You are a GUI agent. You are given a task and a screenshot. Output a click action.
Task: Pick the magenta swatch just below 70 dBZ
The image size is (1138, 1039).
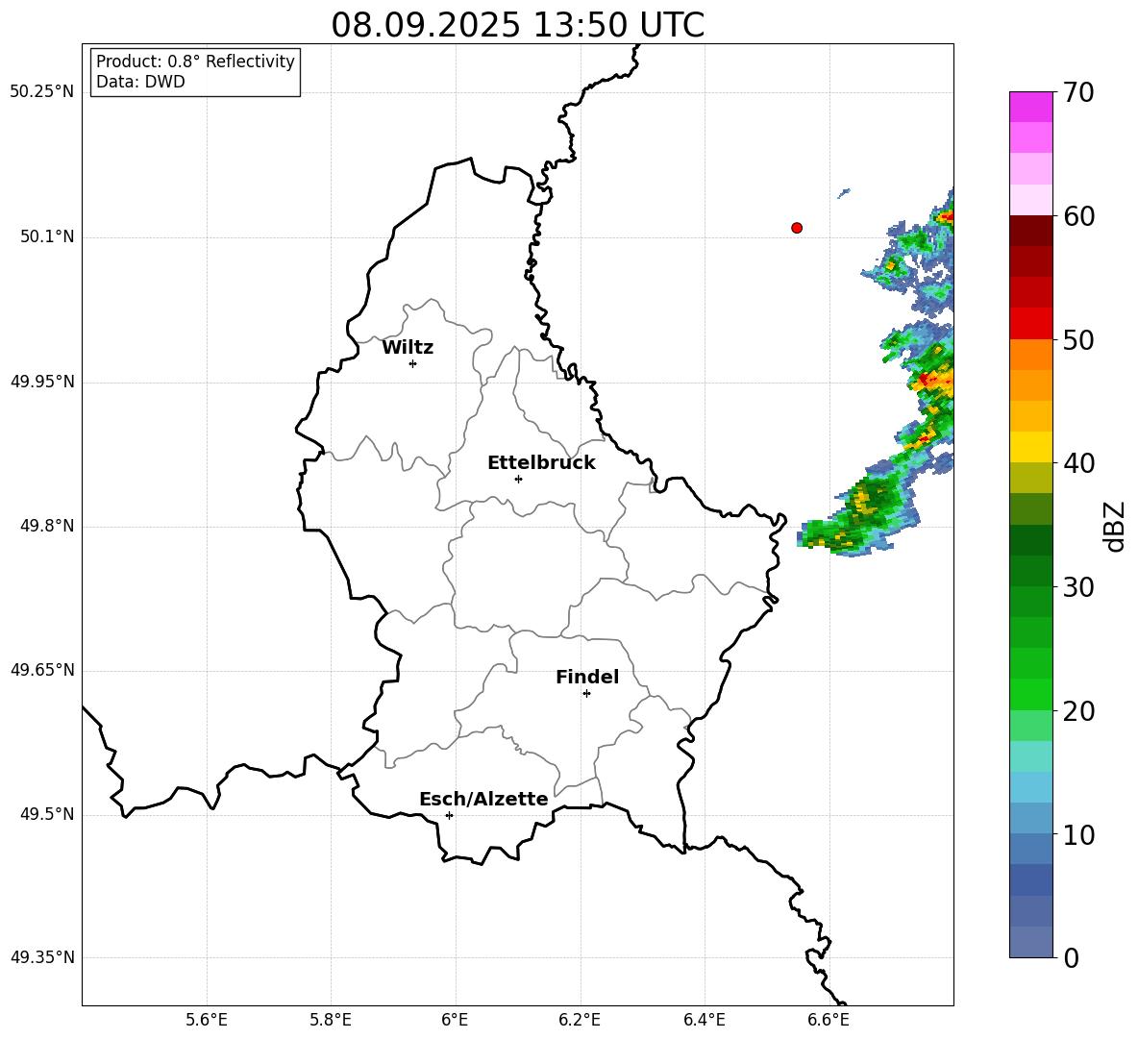[1031, 108]
